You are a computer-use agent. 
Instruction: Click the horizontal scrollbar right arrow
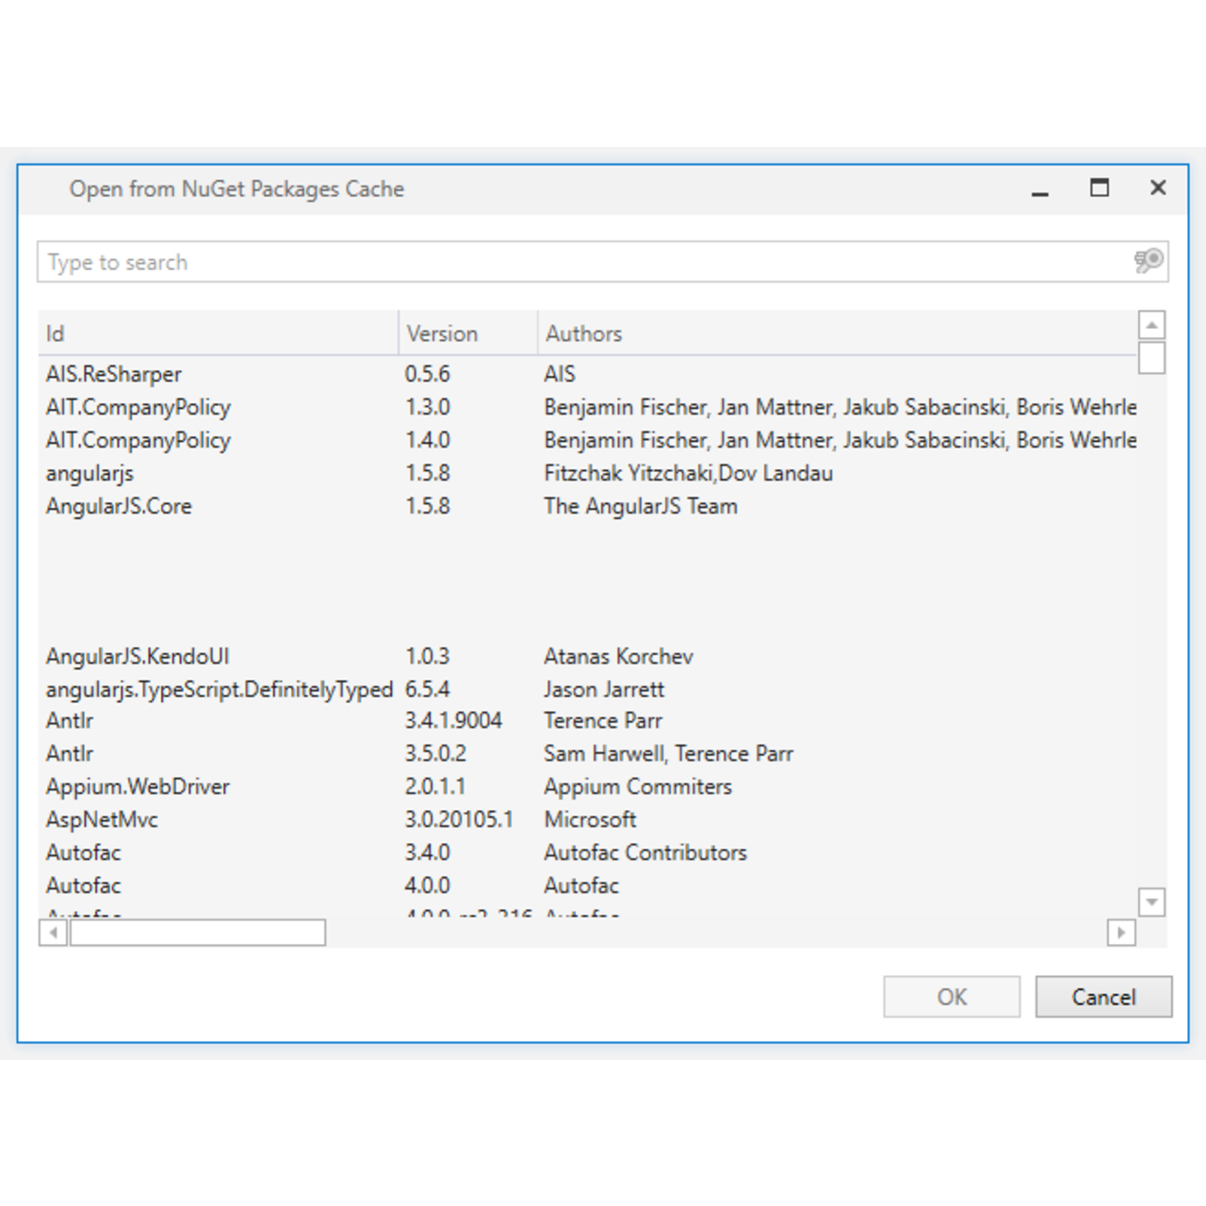coord(1121,933)
